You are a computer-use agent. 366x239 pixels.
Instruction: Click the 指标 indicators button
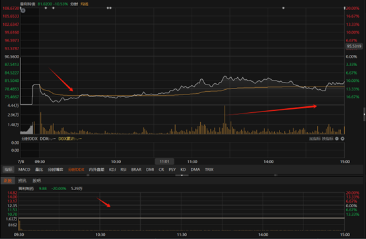(x=9, y=170)
